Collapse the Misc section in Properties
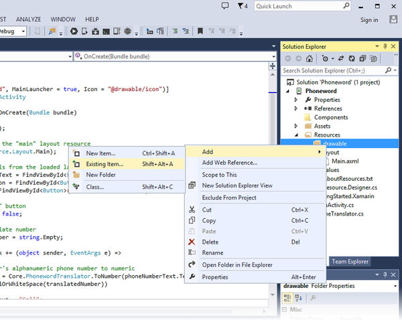 click(285, 310)
